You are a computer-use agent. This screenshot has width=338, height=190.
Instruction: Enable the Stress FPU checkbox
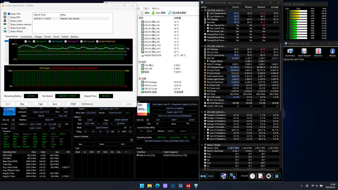click(9, 17)
